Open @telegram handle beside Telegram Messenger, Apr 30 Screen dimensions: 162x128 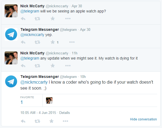[x=68, y=30]
